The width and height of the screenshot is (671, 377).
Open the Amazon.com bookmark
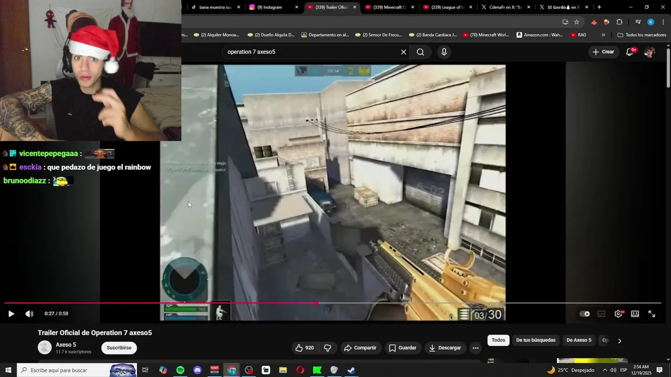pyautogui.click(x=539, y=35)
